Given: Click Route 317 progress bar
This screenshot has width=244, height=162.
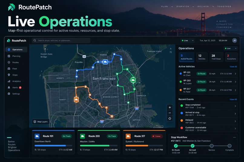Looking at the screenshot, I should click(x=144, y=146).
